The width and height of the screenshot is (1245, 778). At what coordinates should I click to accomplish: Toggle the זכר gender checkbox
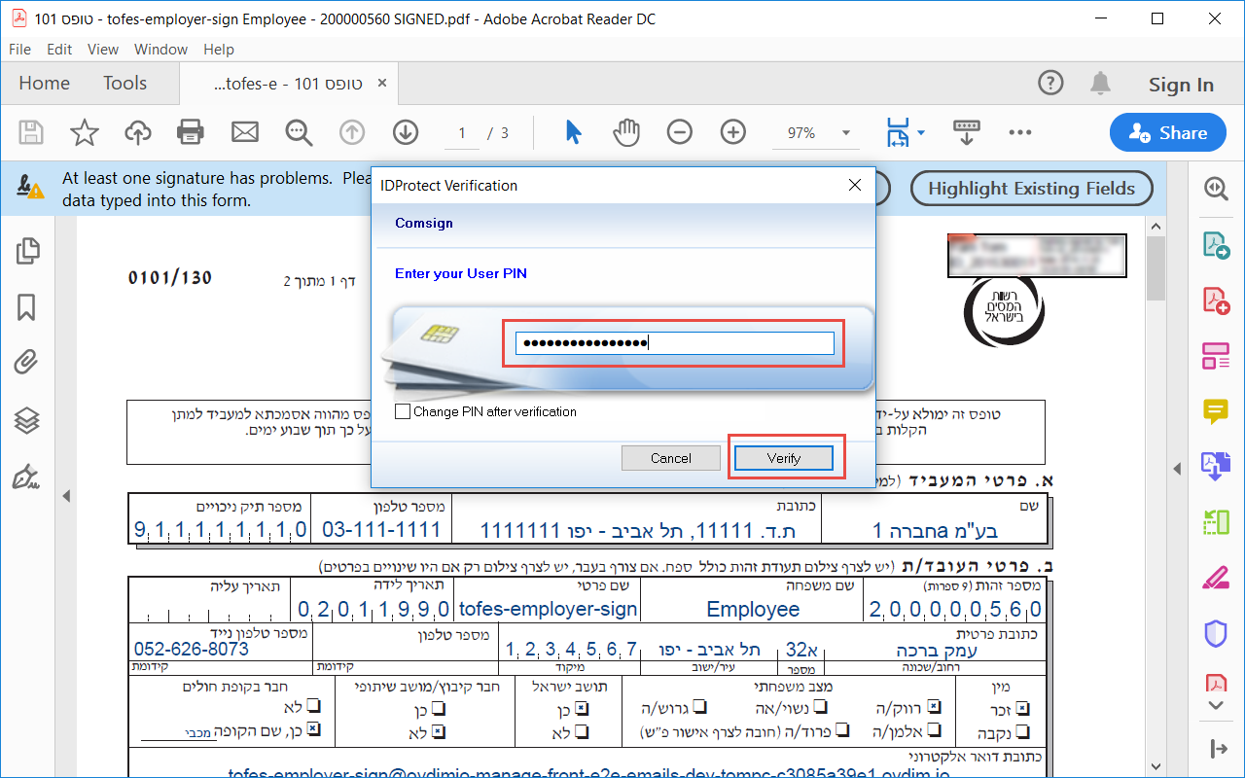[x=1022, y=710]
